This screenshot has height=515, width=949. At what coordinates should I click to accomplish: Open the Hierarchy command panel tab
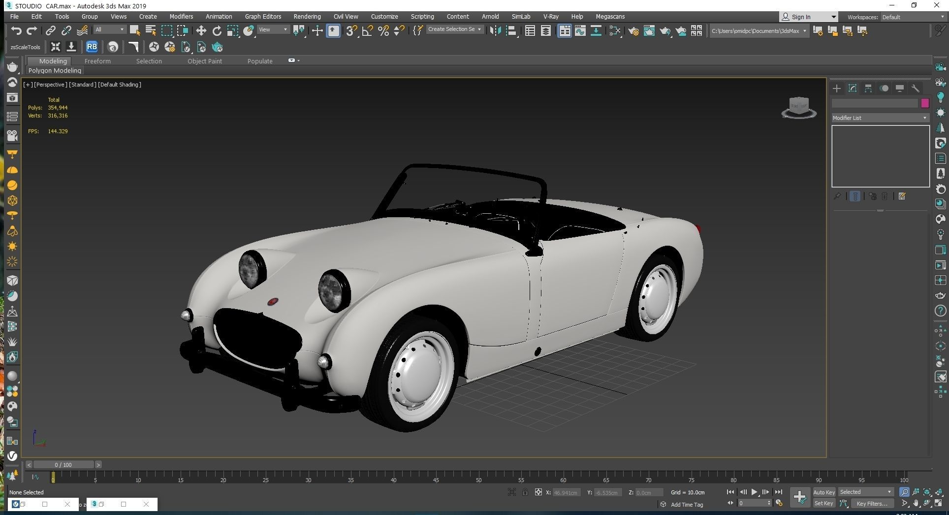(868, 88)
